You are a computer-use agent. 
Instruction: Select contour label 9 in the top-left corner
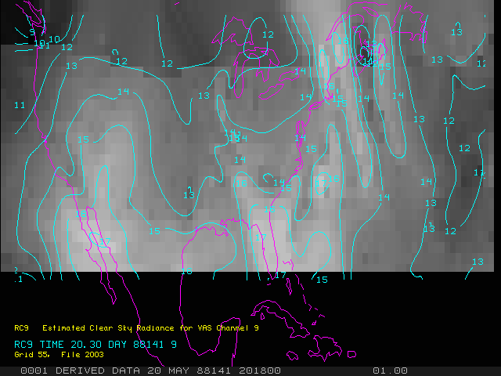click(33, 32)
